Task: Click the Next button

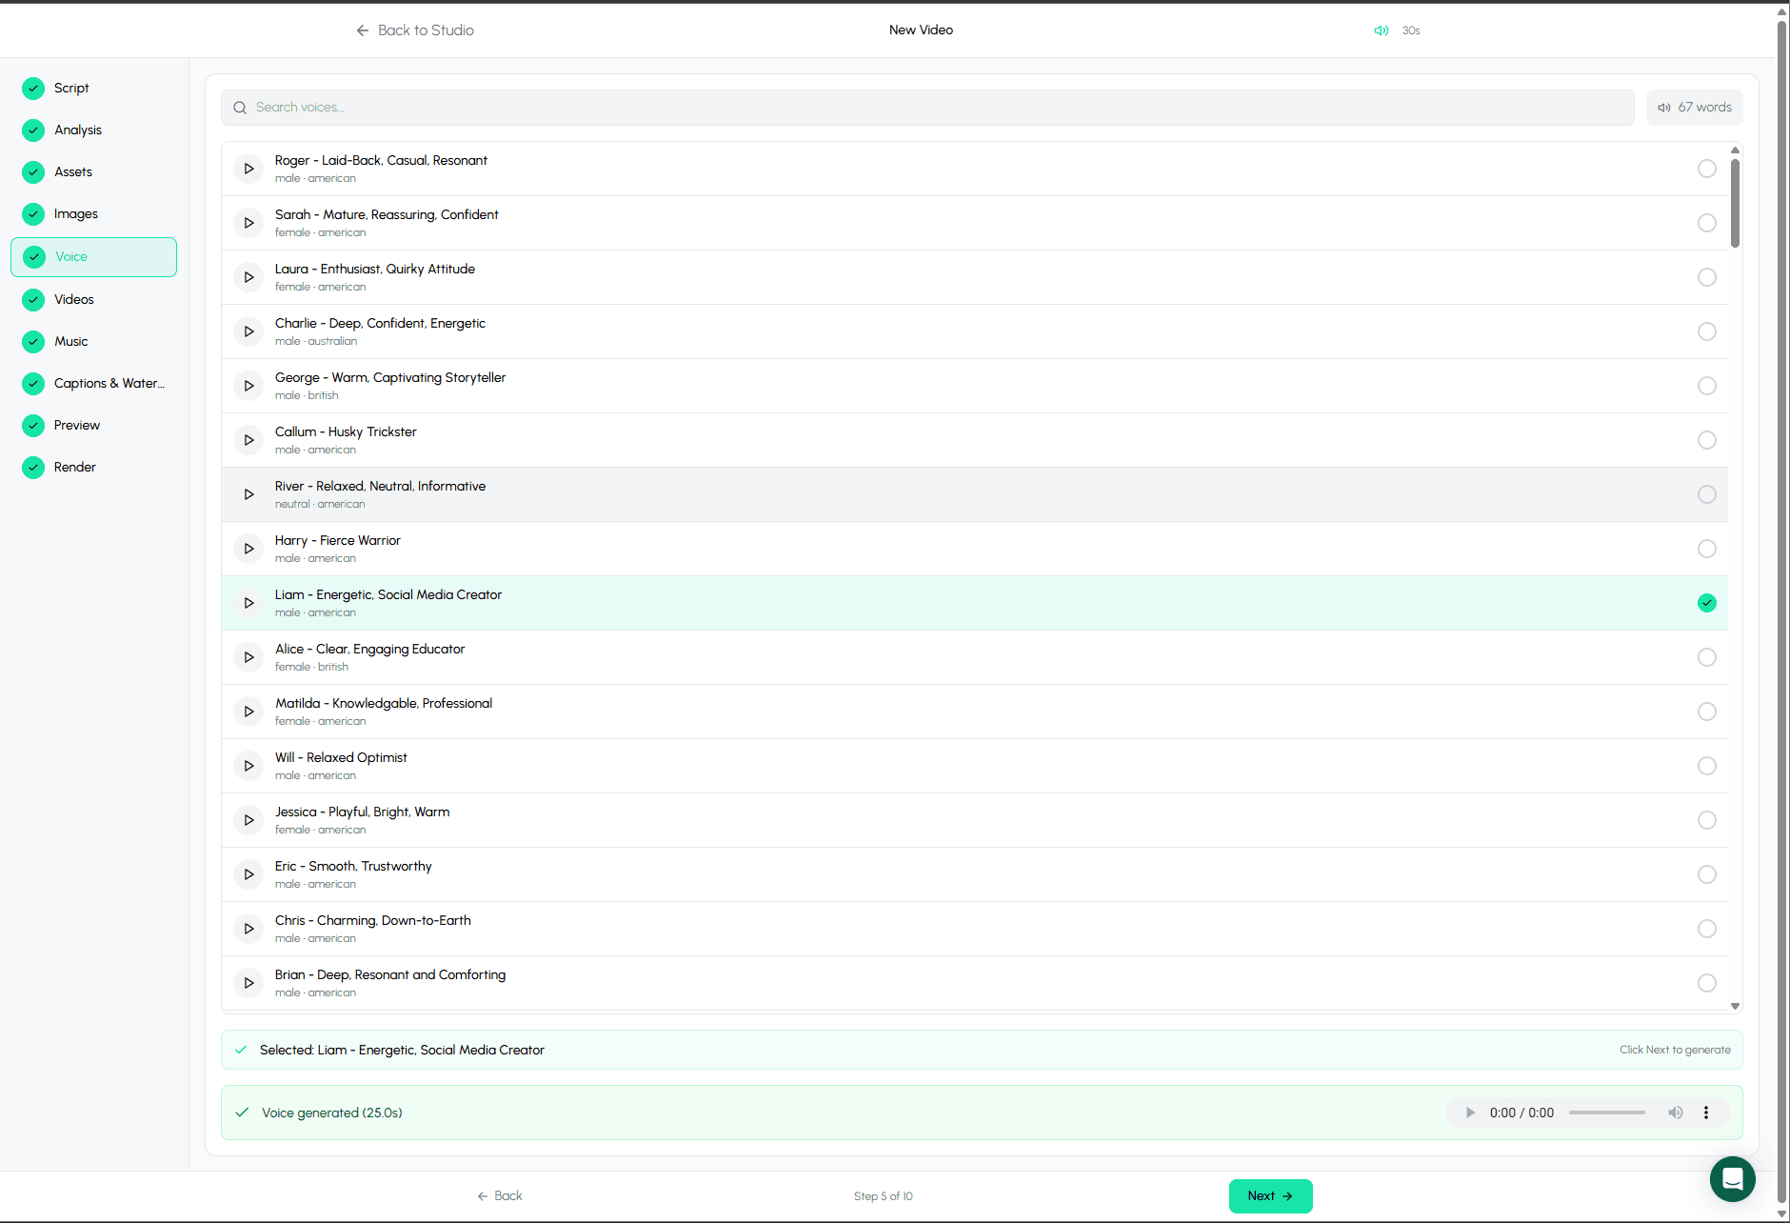Action: [x=1270, y=1195]
